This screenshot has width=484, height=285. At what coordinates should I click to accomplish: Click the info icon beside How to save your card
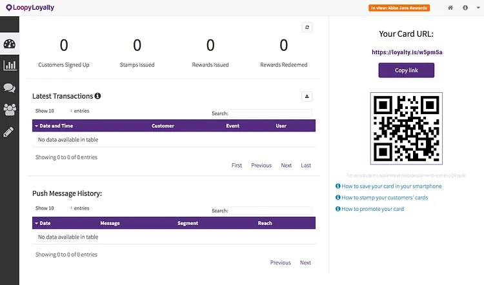[338, 186]
